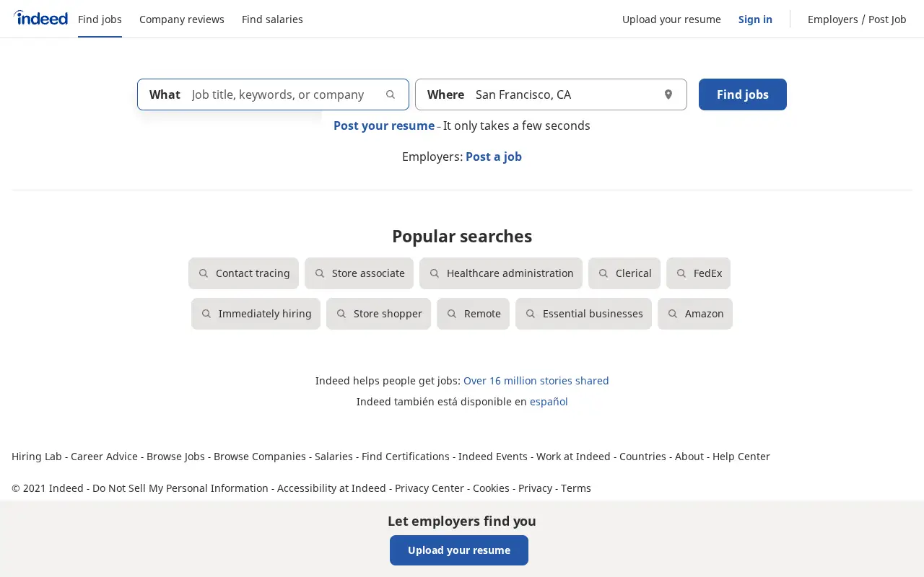Select FedEx popular search
Screen dimensions: 924x577
pos(698,273)
